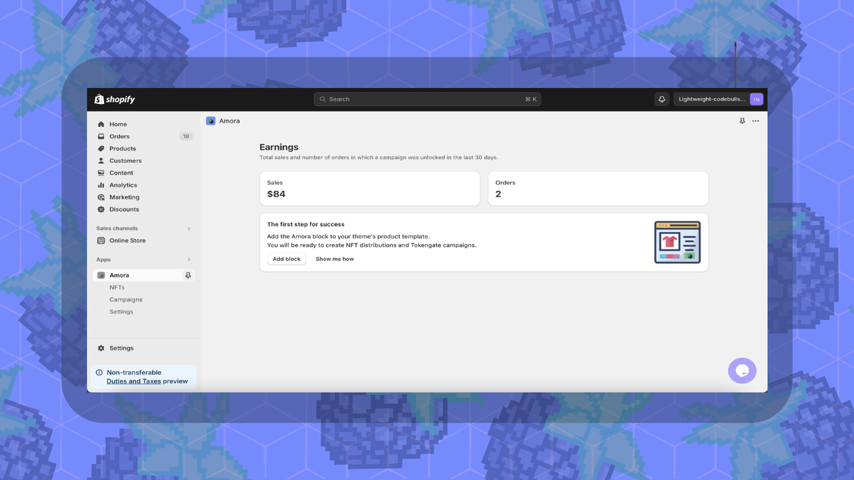The image size is (854, 480).
Task: Expand the Apps section chevron
Action: [x=189, y=260]
